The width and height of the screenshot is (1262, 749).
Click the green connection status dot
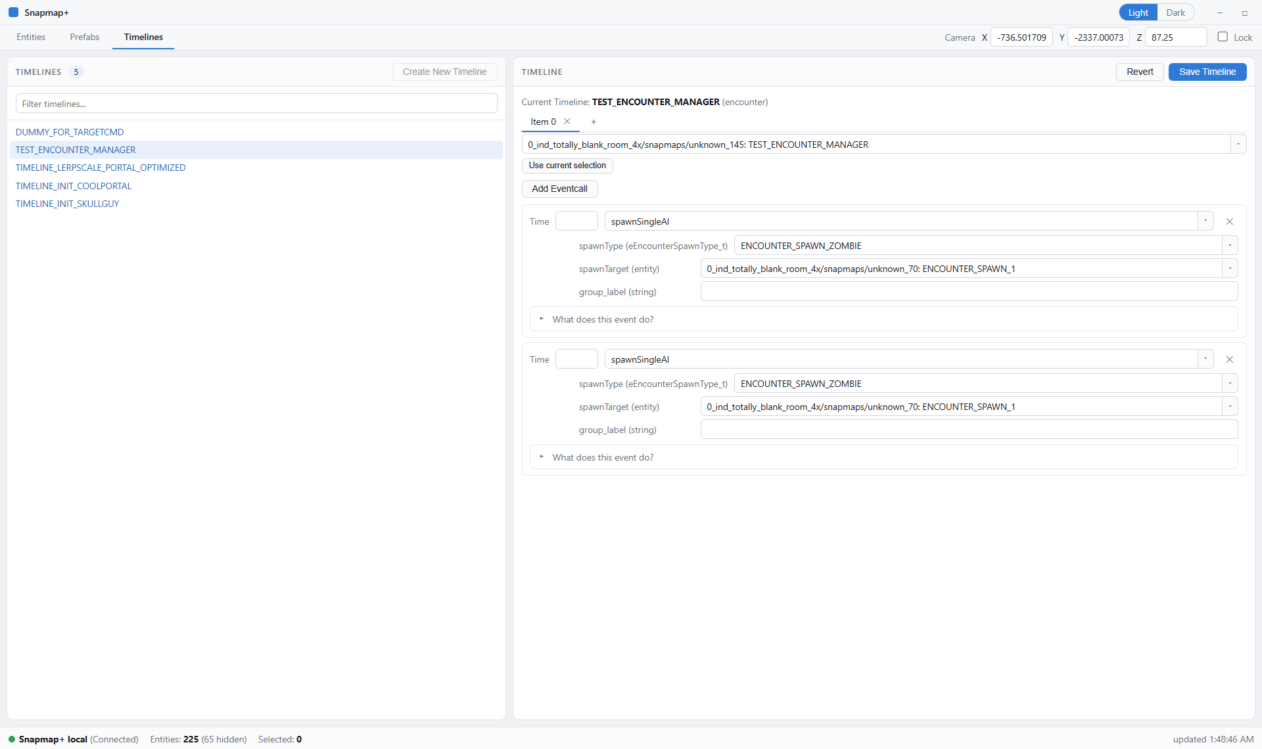pos(12,739)
